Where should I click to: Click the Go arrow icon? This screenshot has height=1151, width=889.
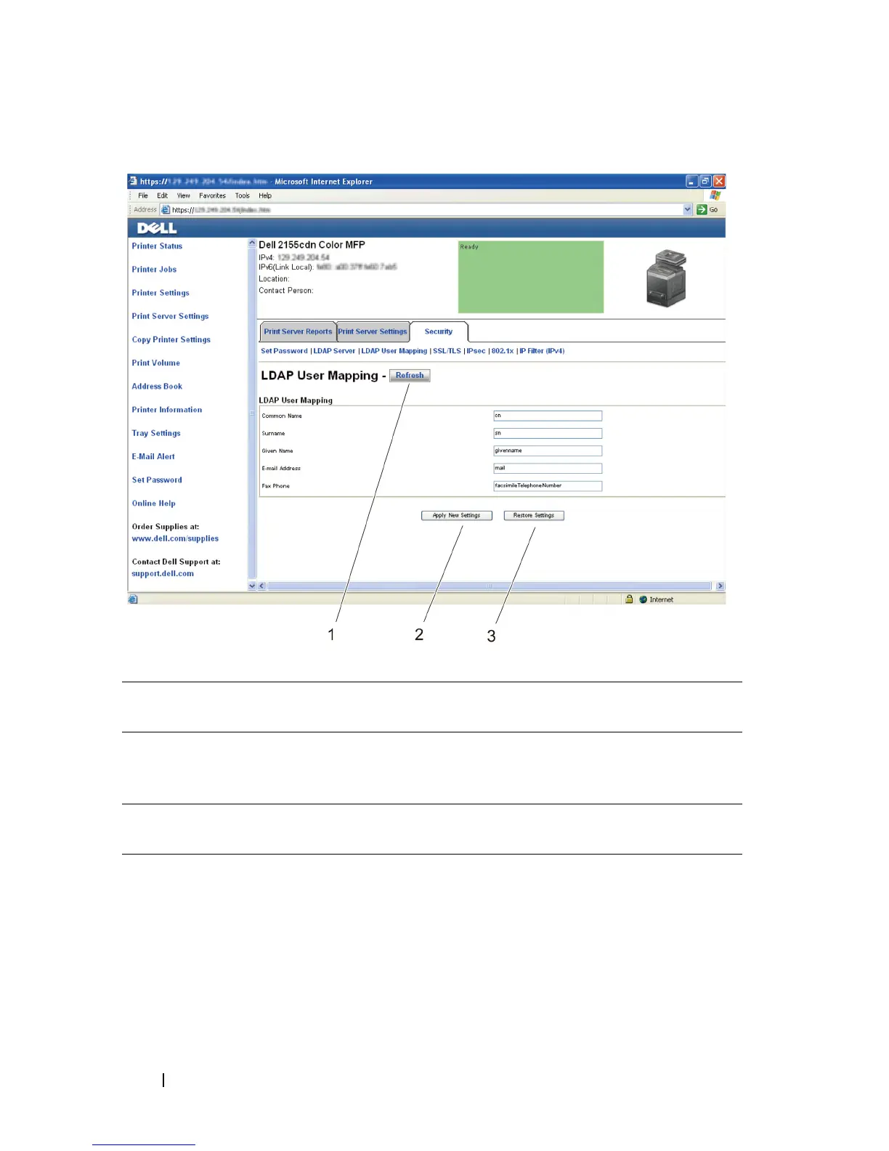click(702, 209)
